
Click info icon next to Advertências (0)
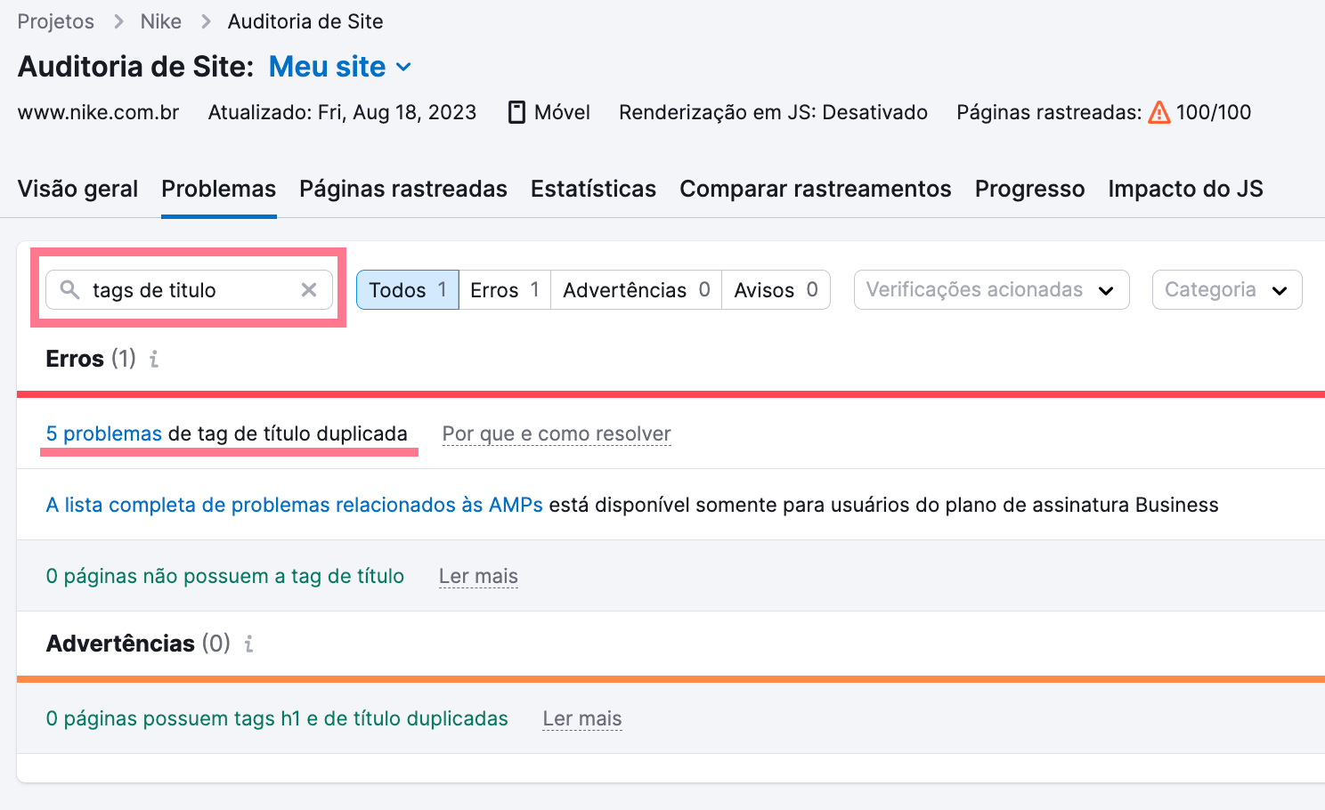coord(248,644)
